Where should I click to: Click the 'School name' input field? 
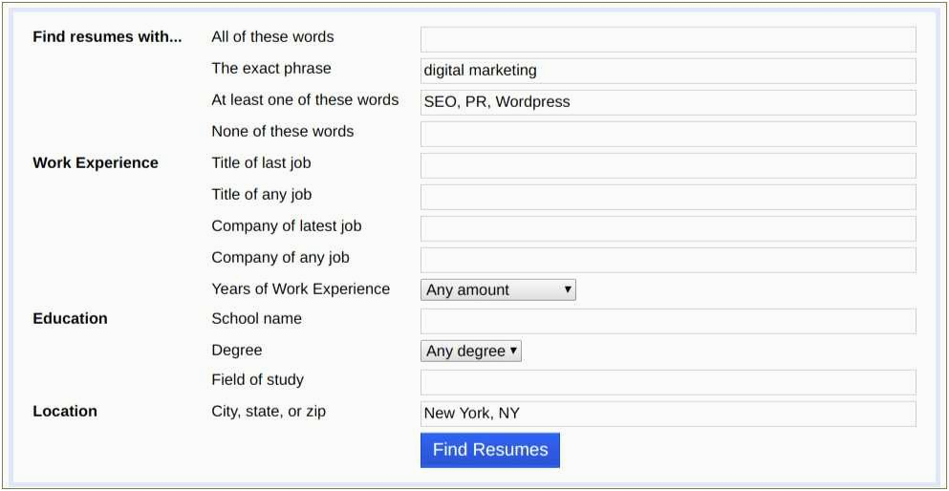[x=668, y=321]
